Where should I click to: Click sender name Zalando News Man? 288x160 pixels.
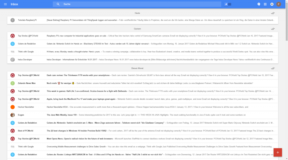coord(27,83)
